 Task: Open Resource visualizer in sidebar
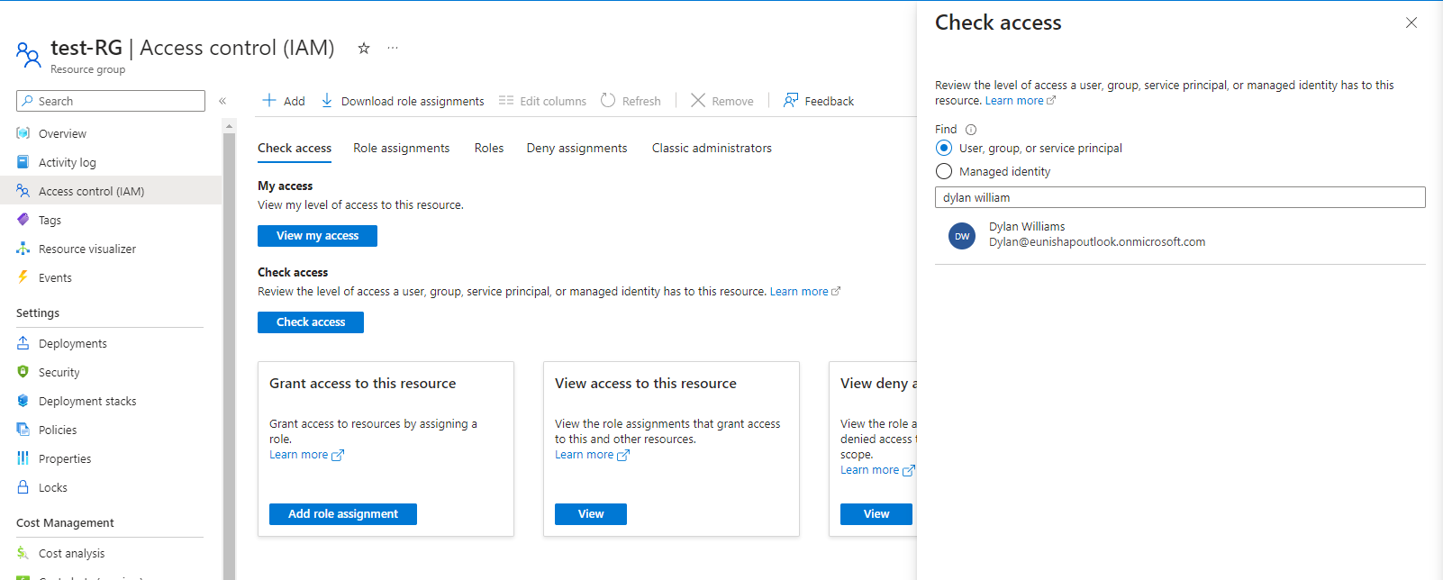tap(86, 249)
